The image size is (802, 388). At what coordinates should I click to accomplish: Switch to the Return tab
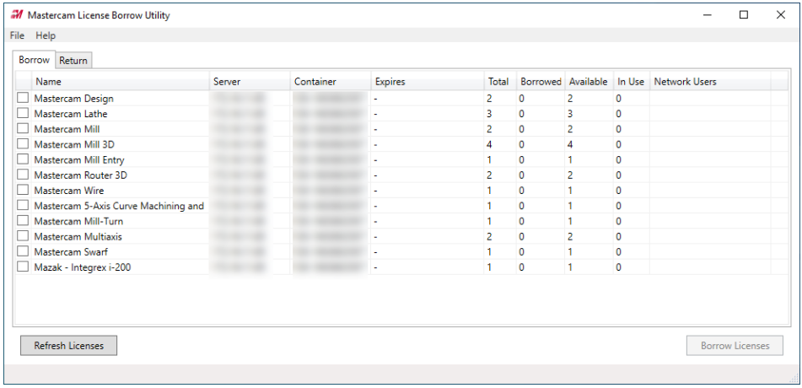73,61
